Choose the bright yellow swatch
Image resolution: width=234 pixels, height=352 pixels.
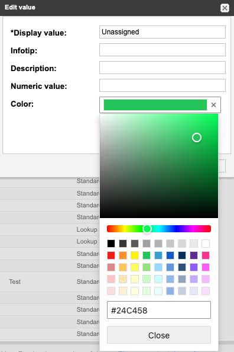point(135,255)
